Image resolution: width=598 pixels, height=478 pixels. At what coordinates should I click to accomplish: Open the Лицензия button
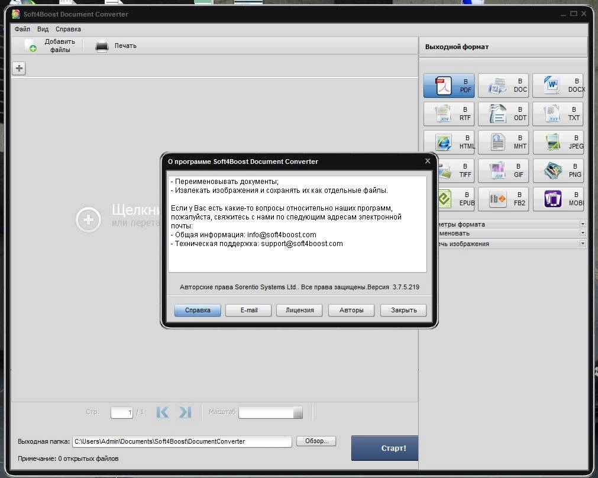pos(299,310)
